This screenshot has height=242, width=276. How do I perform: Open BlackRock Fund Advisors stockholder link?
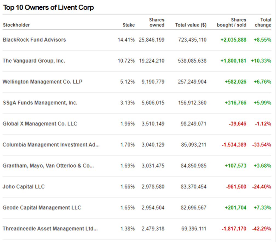point(34,40)
